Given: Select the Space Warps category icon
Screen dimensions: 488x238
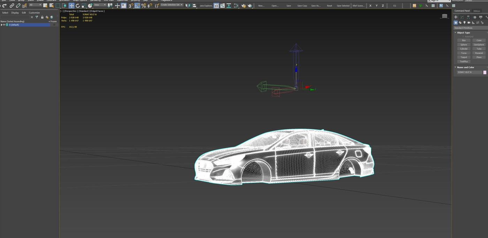Looking at the screenshot, I should tap(478, 23).
